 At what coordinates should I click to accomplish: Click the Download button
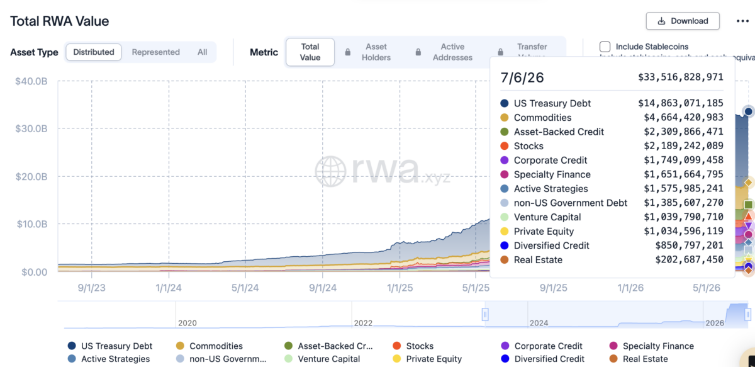pos(683,21)
